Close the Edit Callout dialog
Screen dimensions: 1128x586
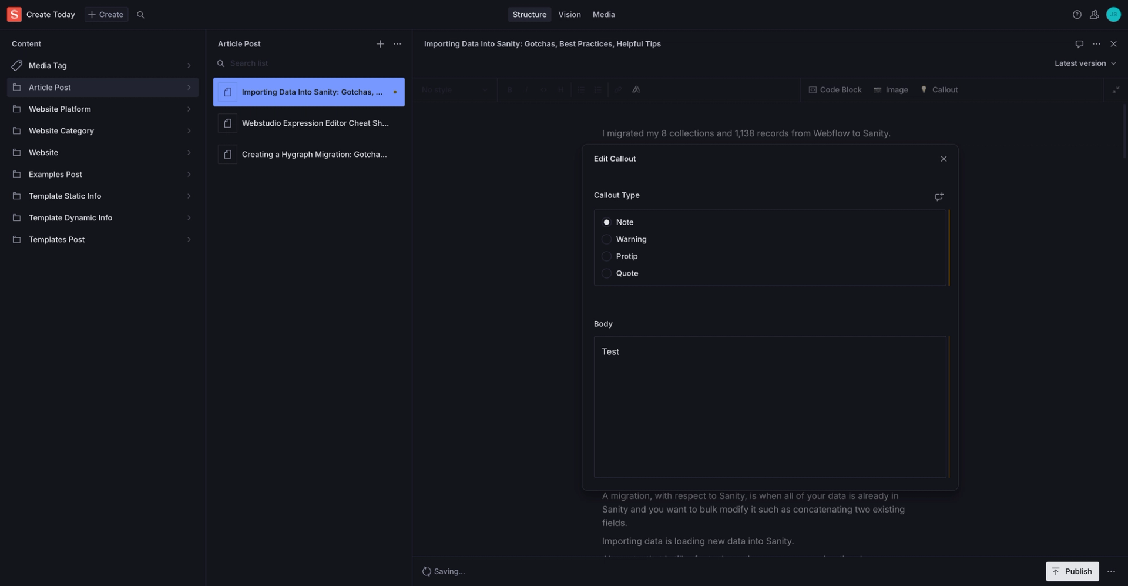[x=944, y=159]
